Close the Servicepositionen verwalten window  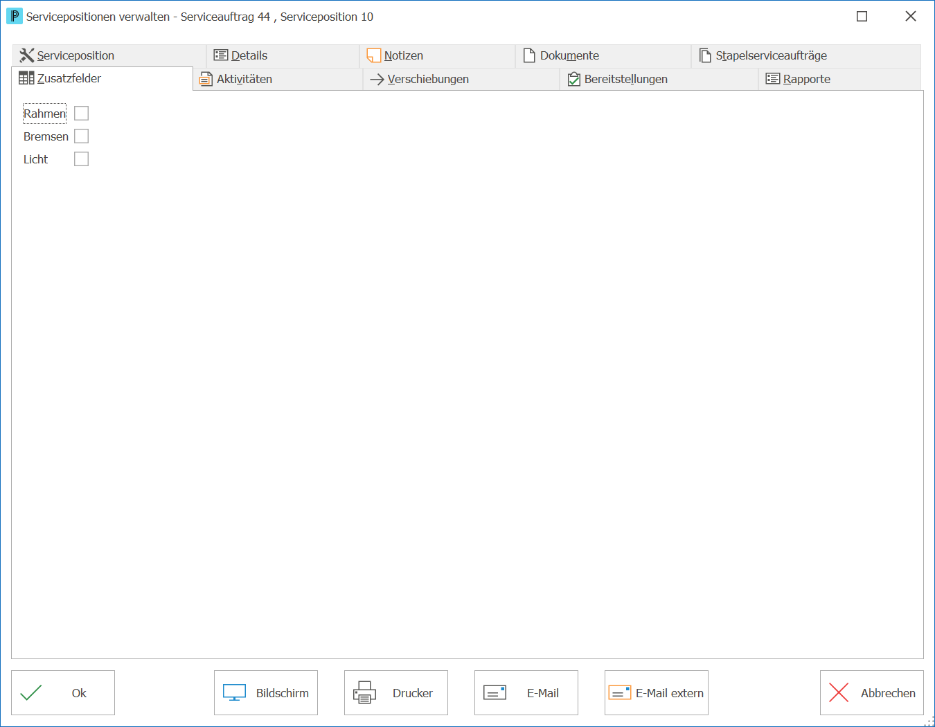coord(911,17)
